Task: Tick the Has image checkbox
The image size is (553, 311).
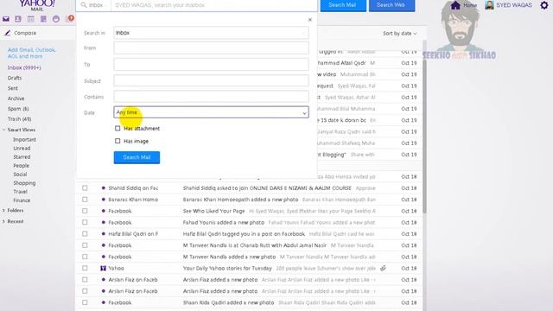Action: [x=118, y=141]
